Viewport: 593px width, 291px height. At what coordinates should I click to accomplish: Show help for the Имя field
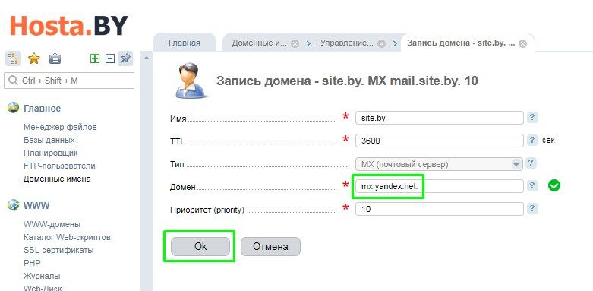532,117
